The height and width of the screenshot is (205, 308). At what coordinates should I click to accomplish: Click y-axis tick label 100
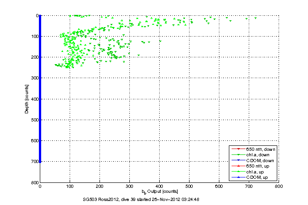pos(35,37)
